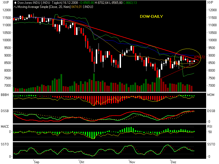219x164 pixels.
Task: Click the Okt marker on the time axis
Action: (x=81, y=162)
